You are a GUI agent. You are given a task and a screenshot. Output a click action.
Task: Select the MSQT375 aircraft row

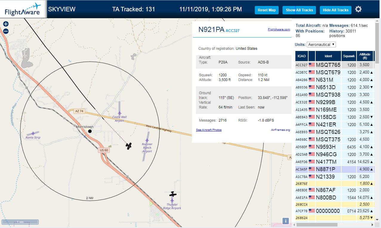tap(334, 139)
